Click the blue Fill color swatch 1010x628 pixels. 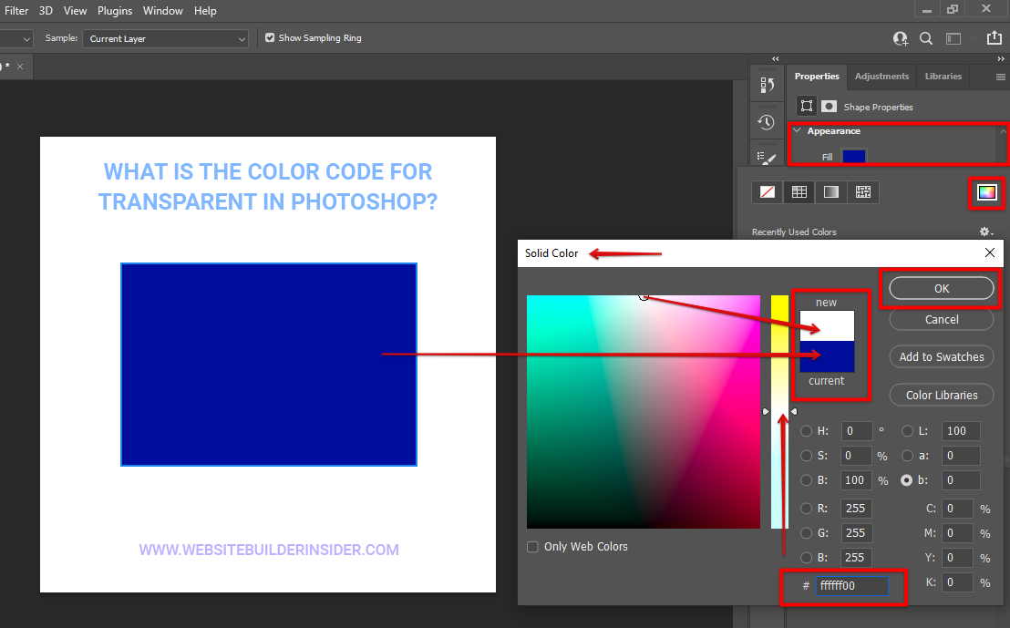(854, 157)
